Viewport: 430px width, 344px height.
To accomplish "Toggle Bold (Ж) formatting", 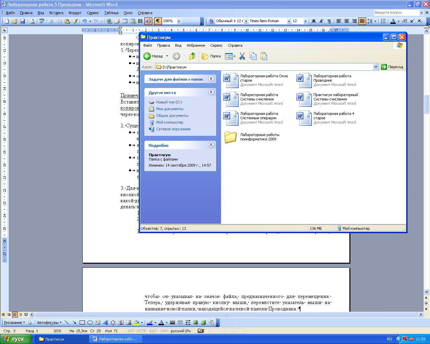I will pos(314,21).
